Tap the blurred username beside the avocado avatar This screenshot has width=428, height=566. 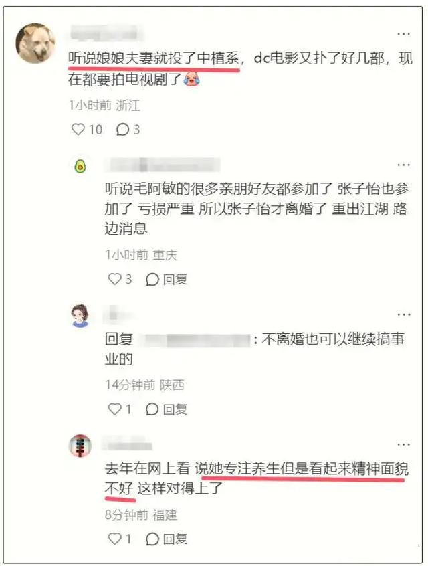pyautogui.click(x=163, y=165)
